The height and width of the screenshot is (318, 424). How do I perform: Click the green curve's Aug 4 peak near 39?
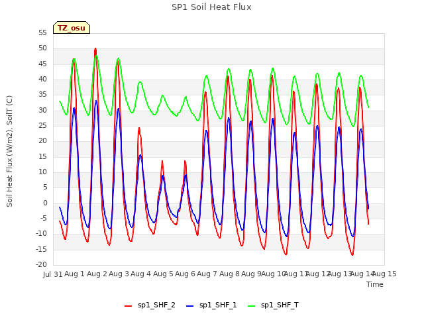(x=140, y=82)
